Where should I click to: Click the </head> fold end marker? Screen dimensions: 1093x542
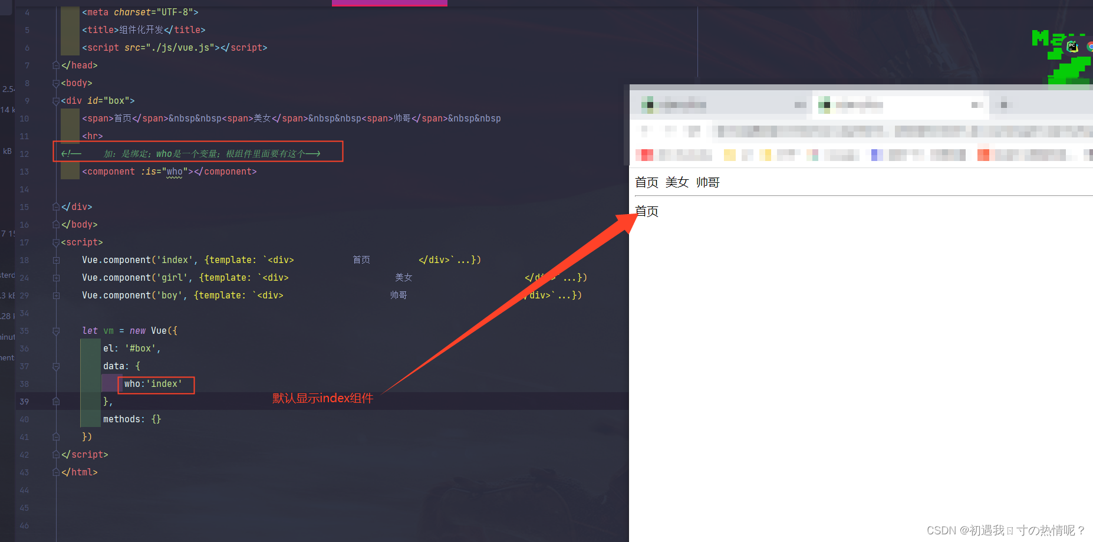click(56, 65)
